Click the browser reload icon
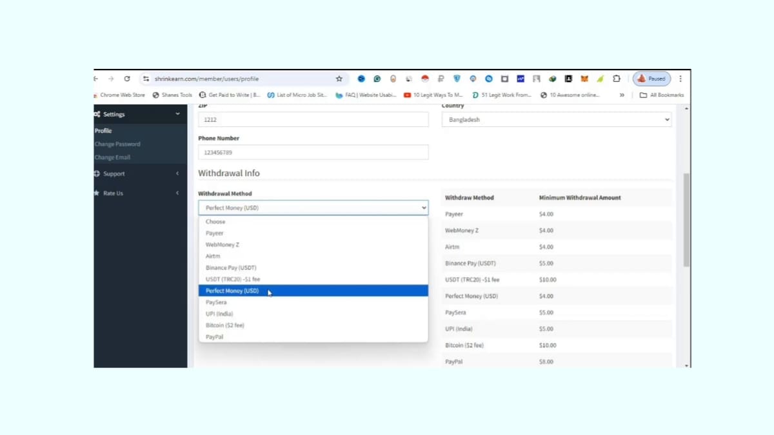774x435 pixels. (127, 79)
